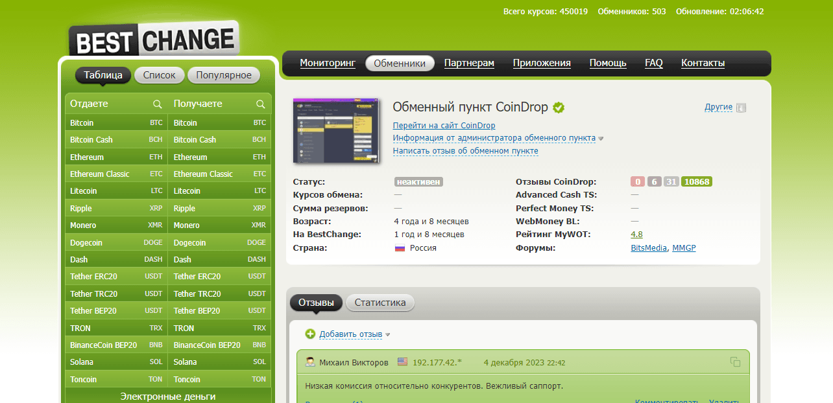Open the Статистика tab

pyautogui.click(x=380, y=303)
